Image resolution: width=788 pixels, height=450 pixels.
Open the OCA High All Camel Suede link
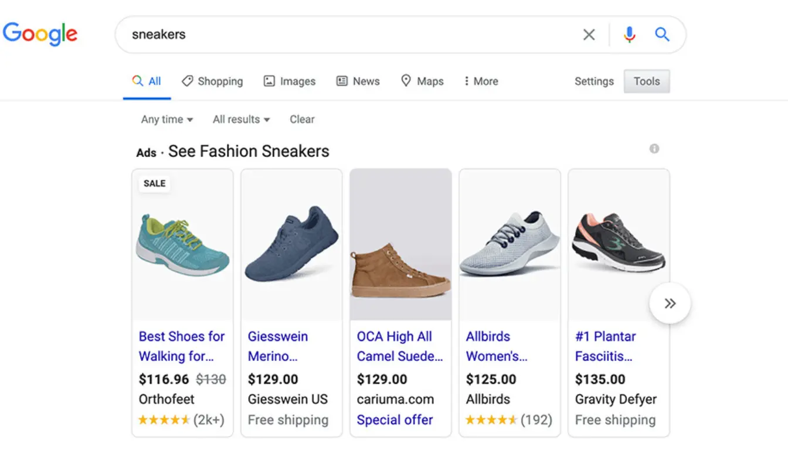(399, 346)
